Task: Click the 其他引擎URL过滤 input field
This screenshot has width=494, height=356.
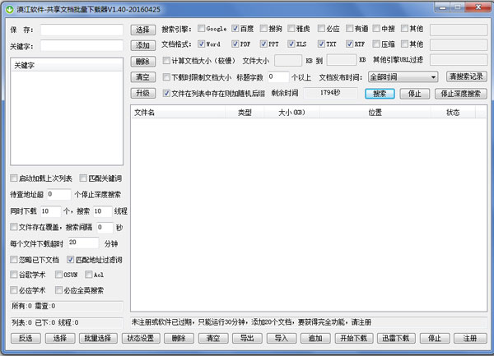Action: (x=459, y=60)
